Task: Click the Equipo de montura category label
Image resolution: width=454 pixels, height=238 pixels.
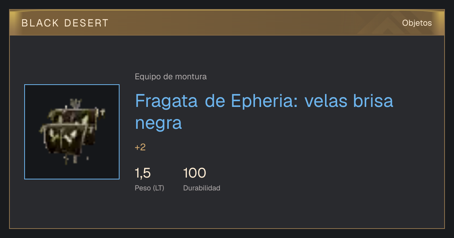Action: [x=171, y=77]
